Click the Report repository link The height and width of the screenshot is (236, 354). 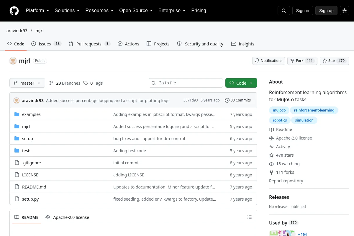click(x=286, y=181)
